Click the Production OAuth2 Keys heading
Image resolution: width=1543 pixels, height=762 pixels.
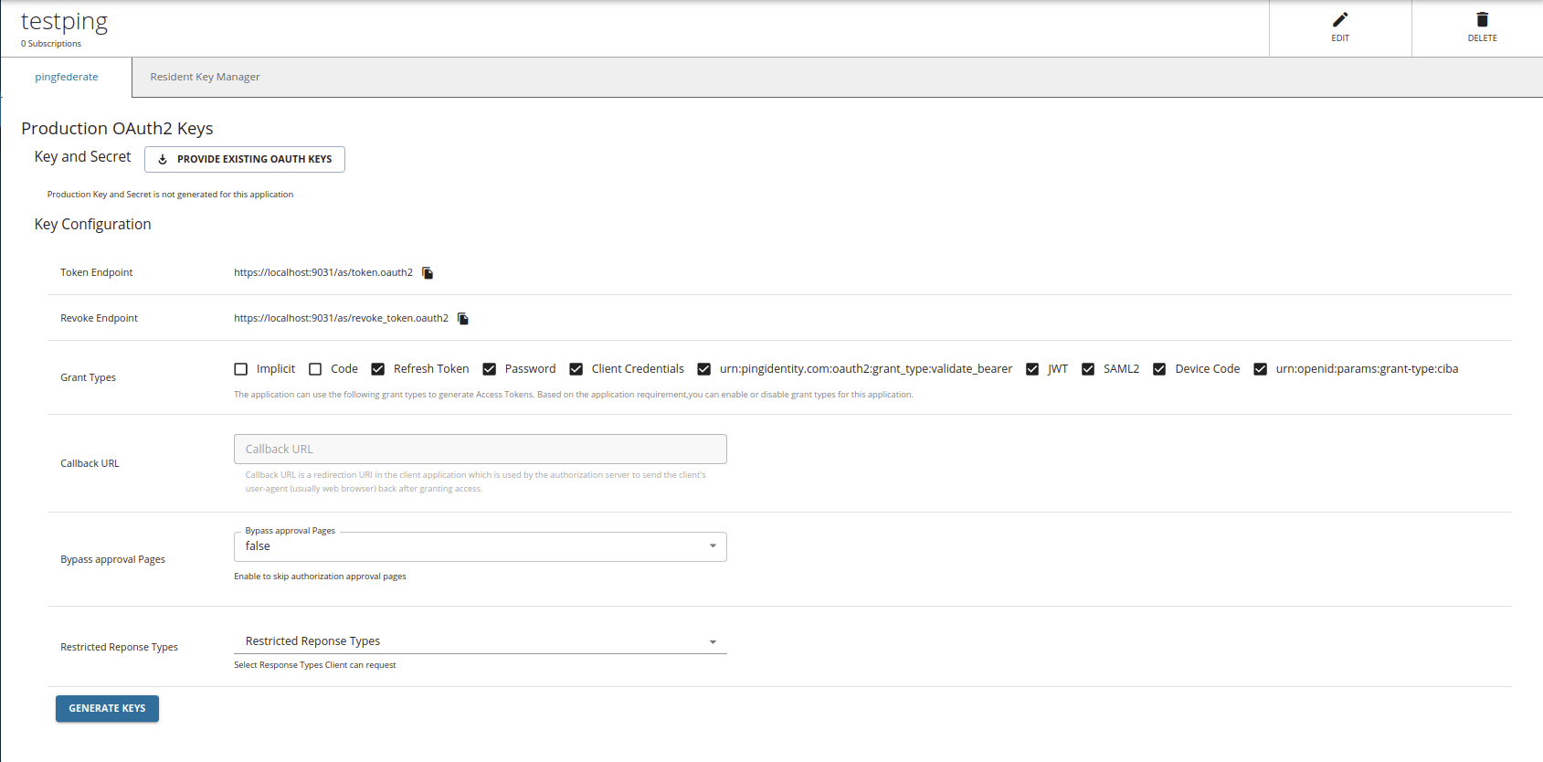point(117,129)
